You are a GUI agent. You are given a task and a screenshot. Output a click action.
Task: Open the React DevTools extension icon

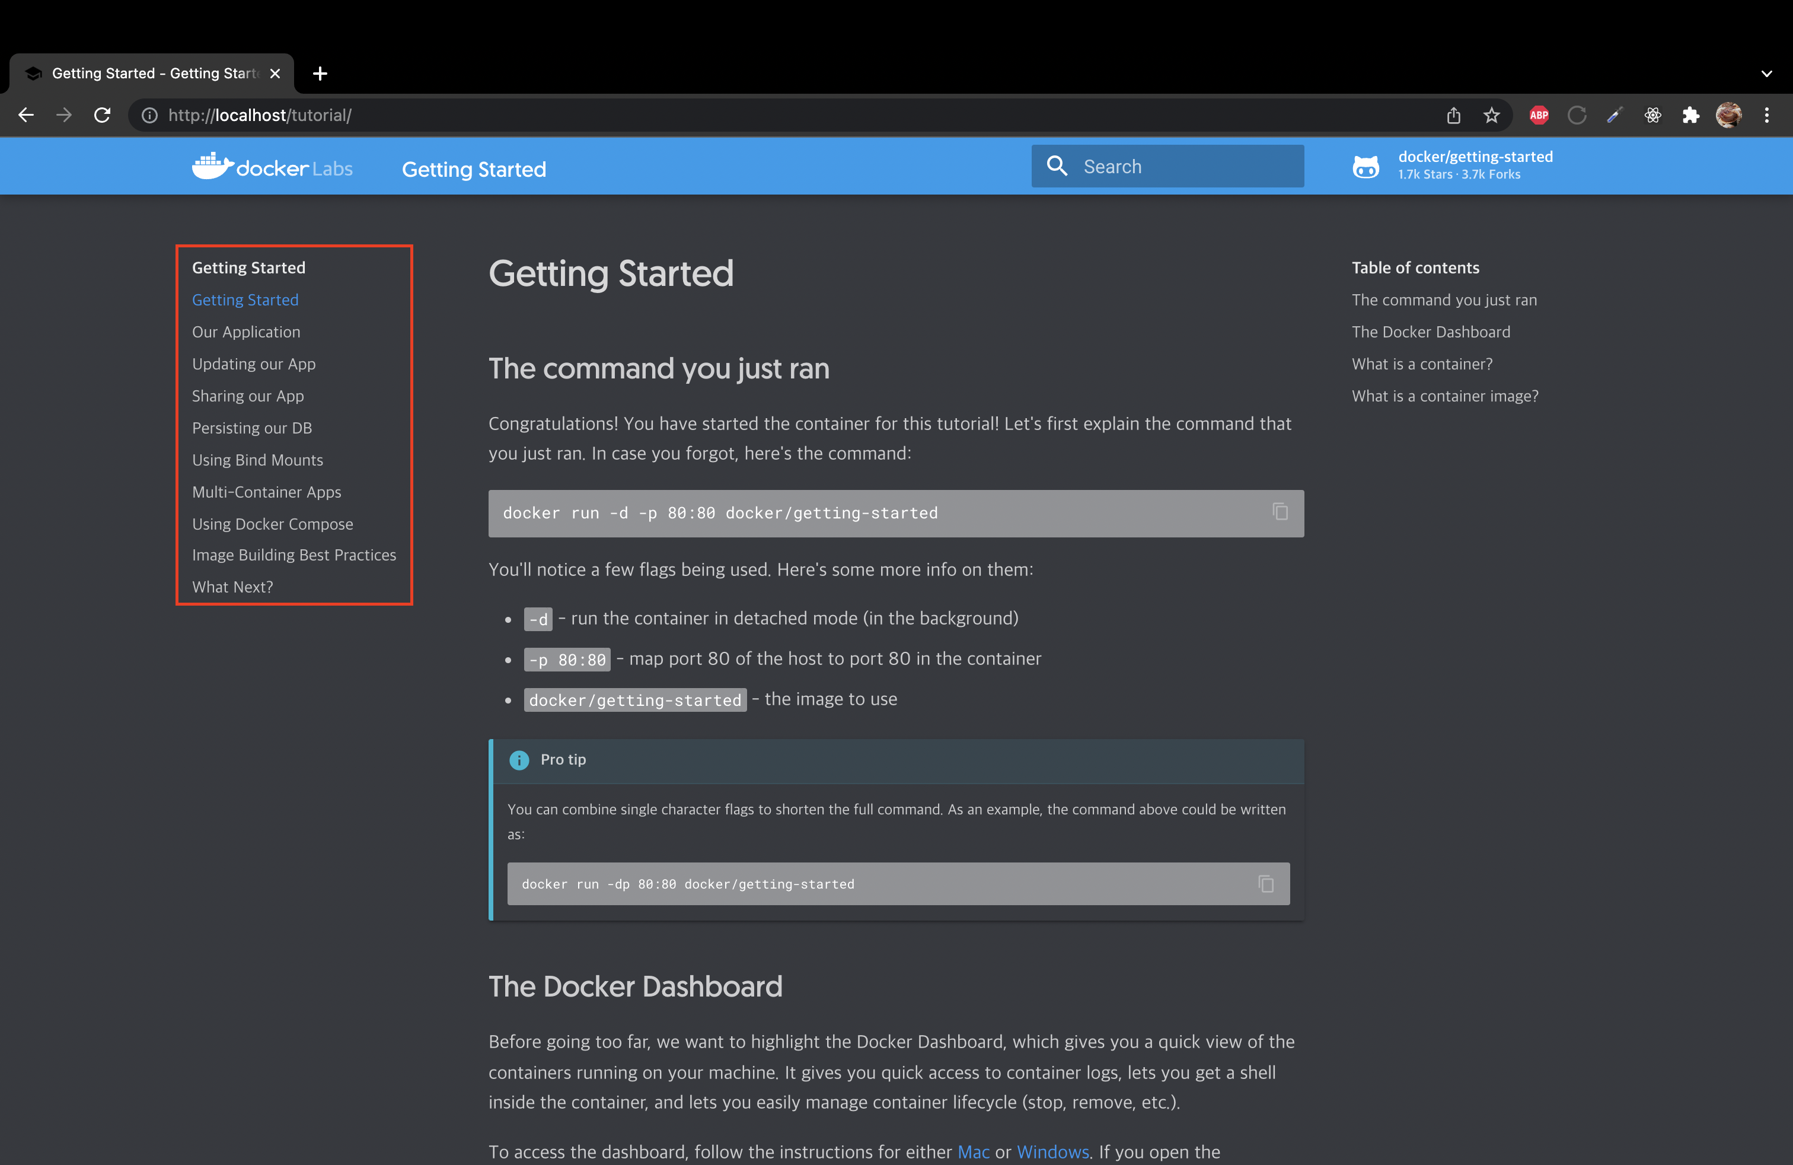[1652, 115]
